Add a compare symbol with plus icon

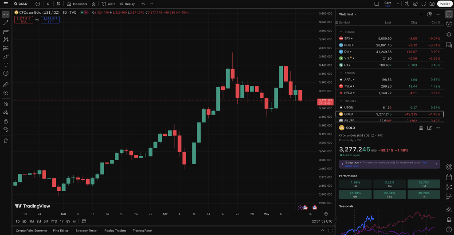(x=38, y=4)
